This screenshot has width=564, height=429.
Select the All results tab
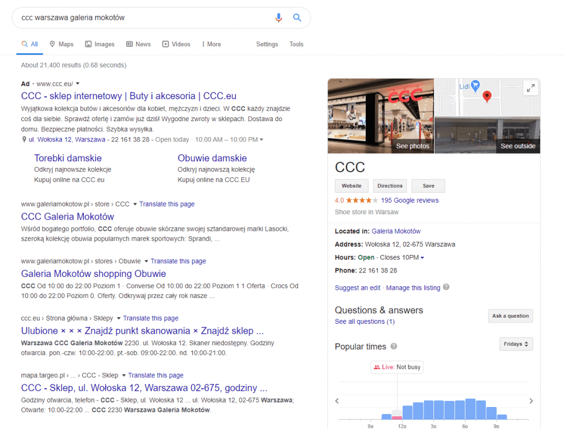[x=30, y=44]
